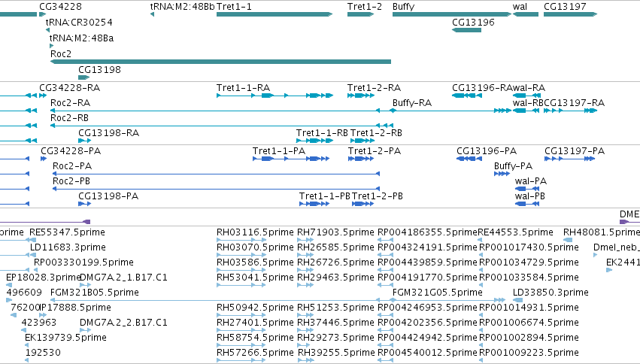Open the wal gene label

click(x=520, y=7)
